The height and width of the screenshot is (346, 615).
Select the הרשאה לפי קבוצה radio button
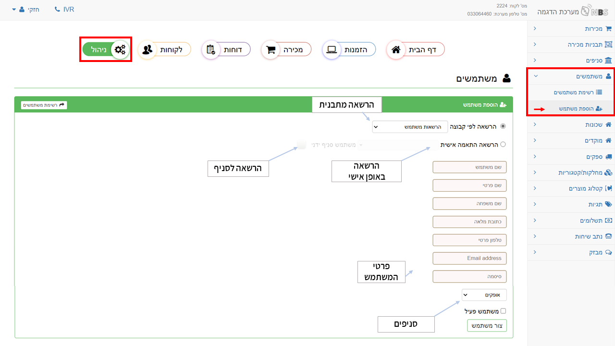coord(503,126)
